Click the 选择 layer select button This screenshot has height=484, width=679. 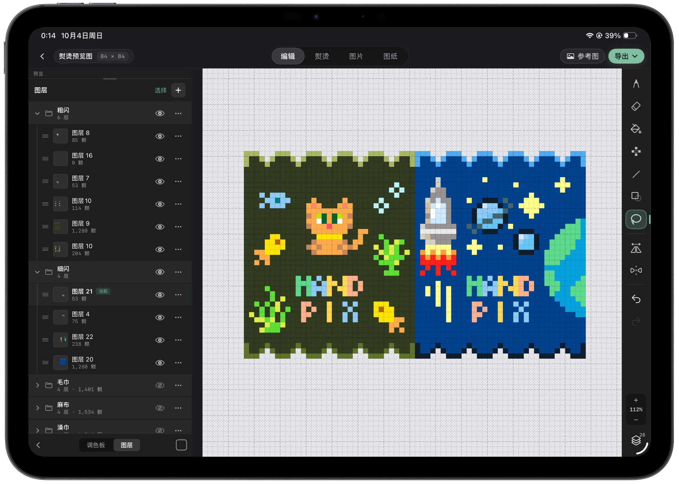(160, 90)
